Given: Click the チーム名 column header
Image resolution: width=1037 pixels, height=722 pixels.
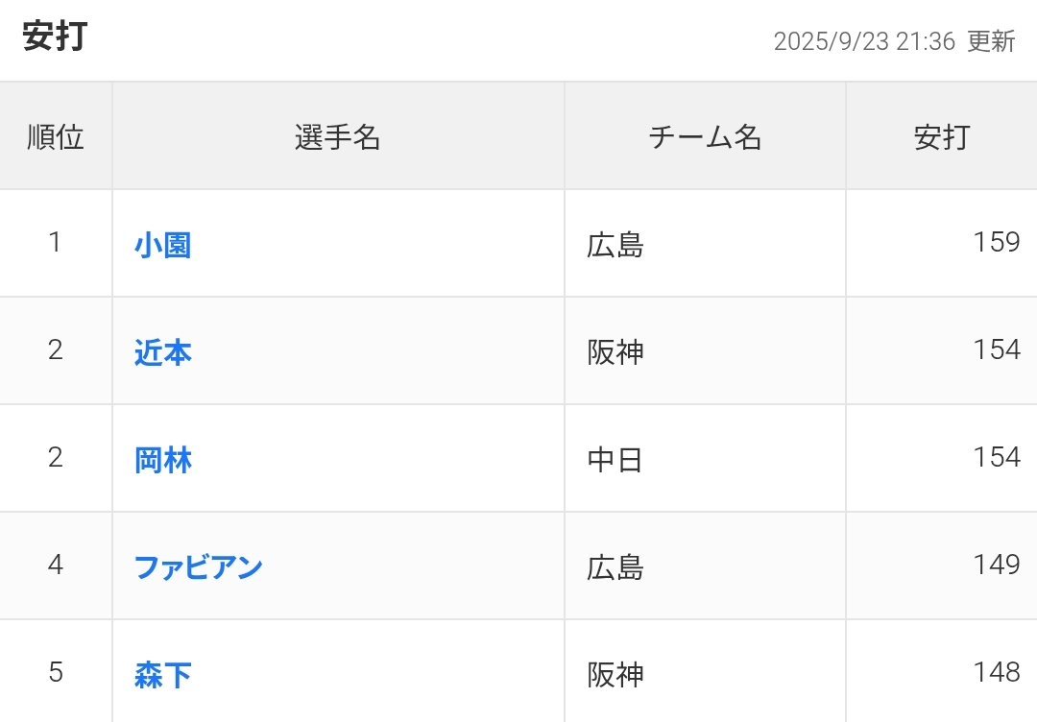Looking at the screenshot, I should pos(705,137).
